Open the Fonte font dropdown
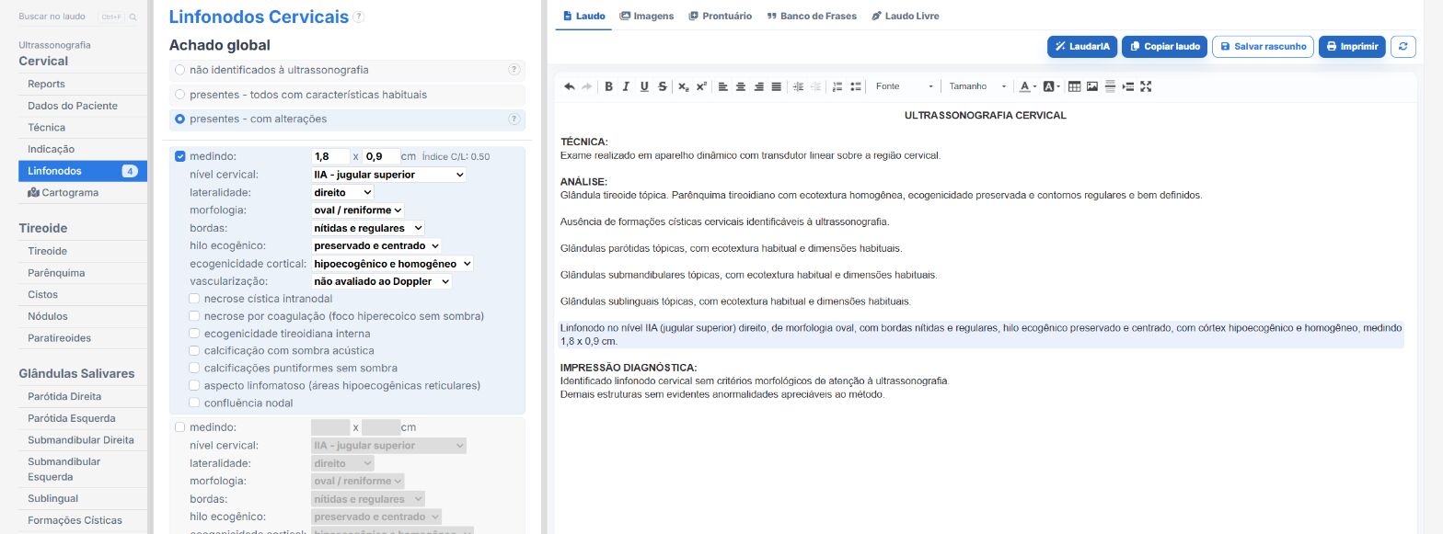This screenshot has width=1443, height=534. [x=904, y=86]
